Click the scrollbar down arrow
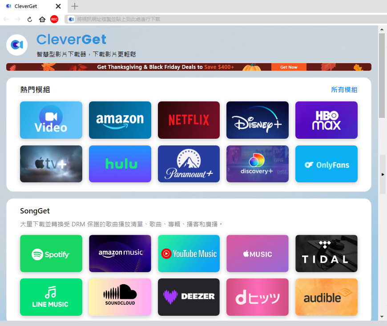Screen dimensions: 387x326 pyautogui.click(x=382, y=317)
